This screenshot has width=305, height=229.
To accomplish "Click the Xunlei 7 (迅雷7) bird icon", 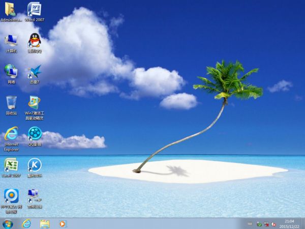I will point(34,71).
